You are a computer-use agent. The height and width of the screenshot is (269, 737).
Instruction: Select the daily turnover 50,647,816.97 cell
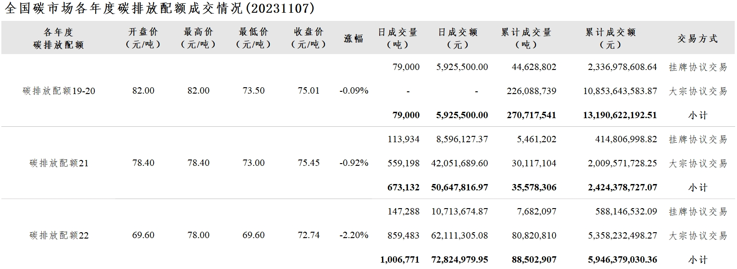(459, 187)
